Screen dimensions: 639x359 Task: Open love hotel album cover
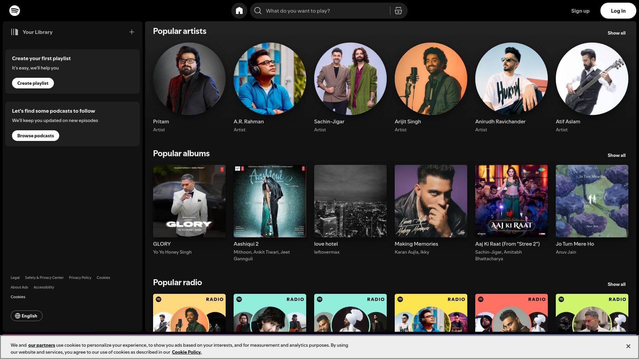pos(350,201)
